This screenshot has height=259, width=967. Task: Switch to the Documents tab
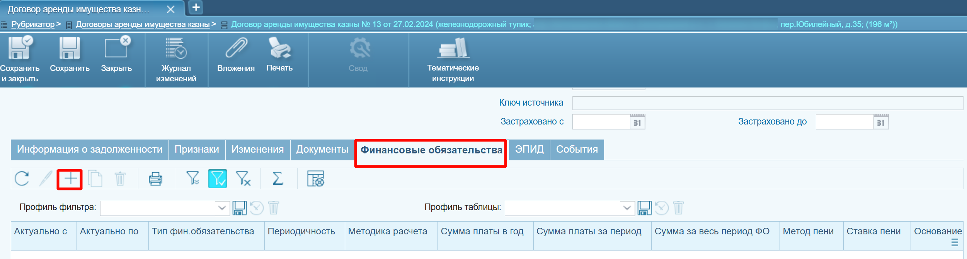click(322, 150)
